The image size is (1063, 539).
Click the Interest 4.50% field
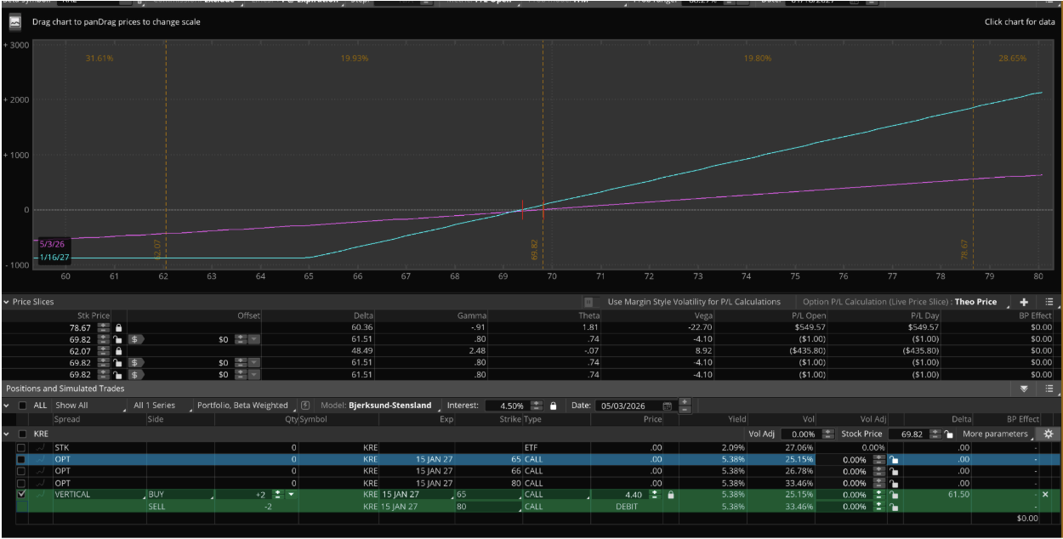click(x=509, y=406)
